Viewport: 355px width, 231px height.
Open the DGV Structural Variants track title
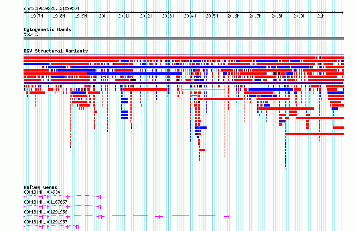56,51
